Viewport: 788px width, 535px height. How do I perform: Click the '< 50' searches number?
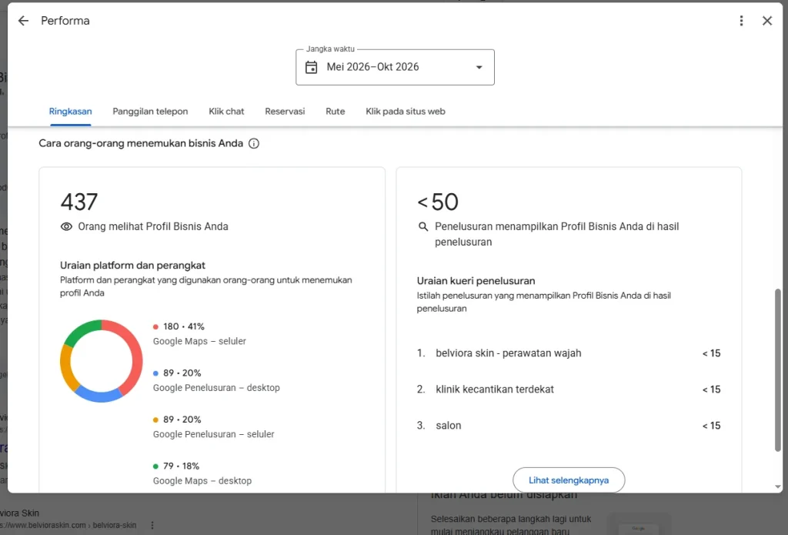click(438, 202)
